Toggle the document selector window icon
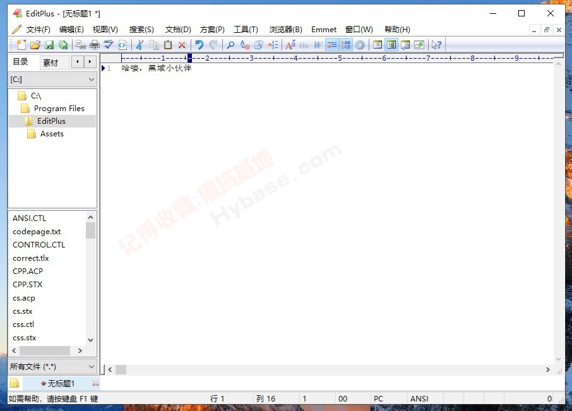This screenshot has height=411, width=572. [x=378, y=45]
